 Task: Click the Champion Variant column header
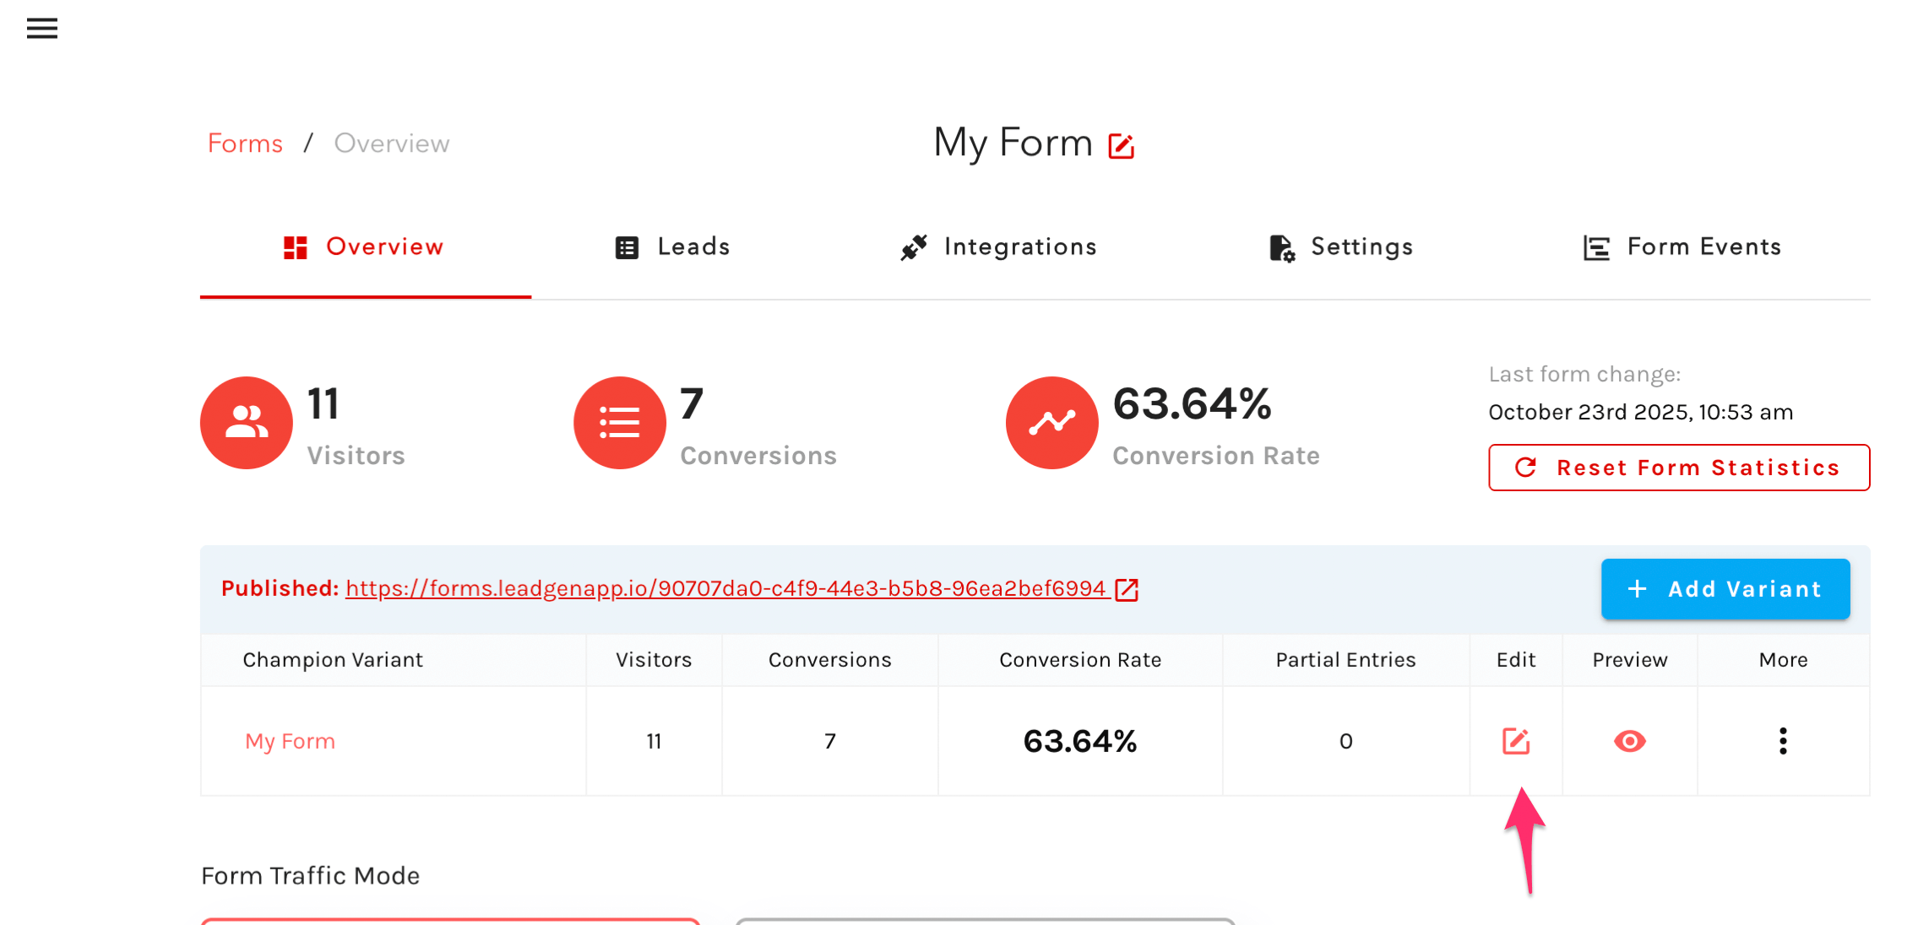point(333,660)
